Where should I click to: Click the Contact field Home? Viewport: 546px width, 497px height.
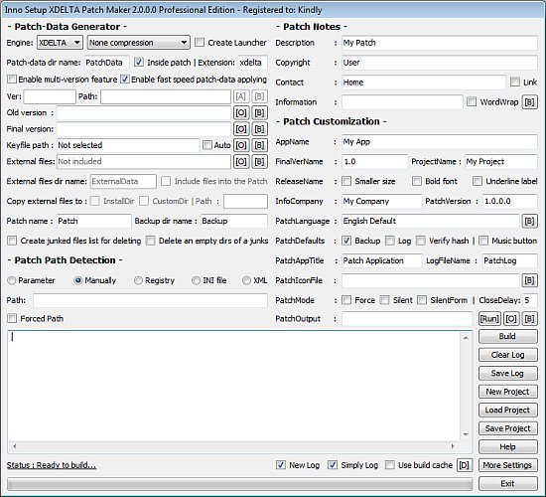tap(424, 83)
